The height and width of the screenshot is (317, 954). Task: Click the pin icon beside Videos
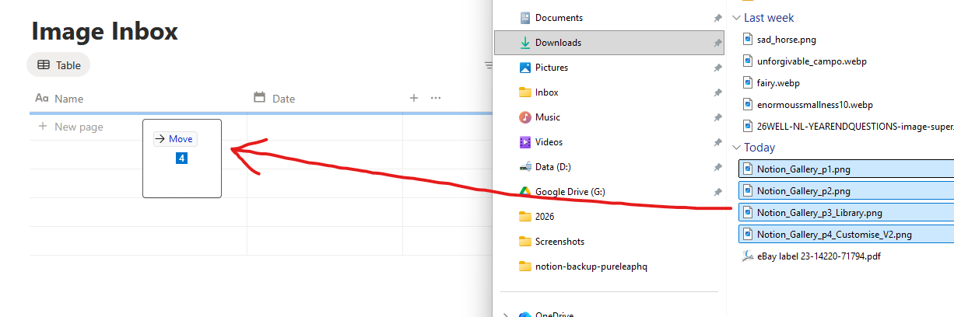tap(717, 143)
